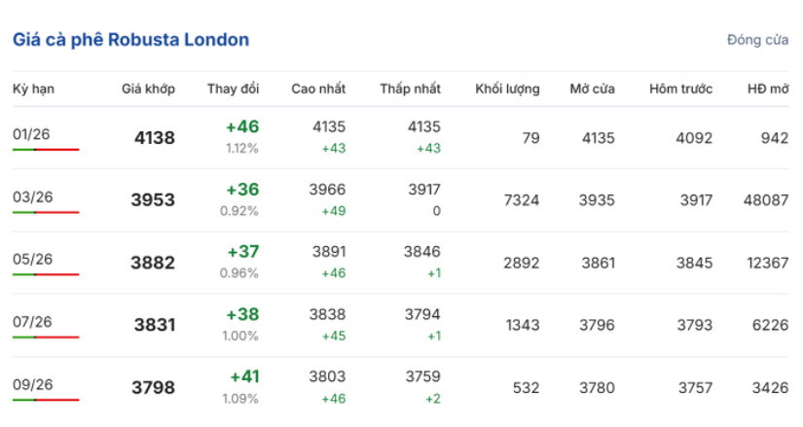Sort by the 'Giá khớp' column header
The width and height of the screenshot is (803, 427).
click(x=148, y=89)
